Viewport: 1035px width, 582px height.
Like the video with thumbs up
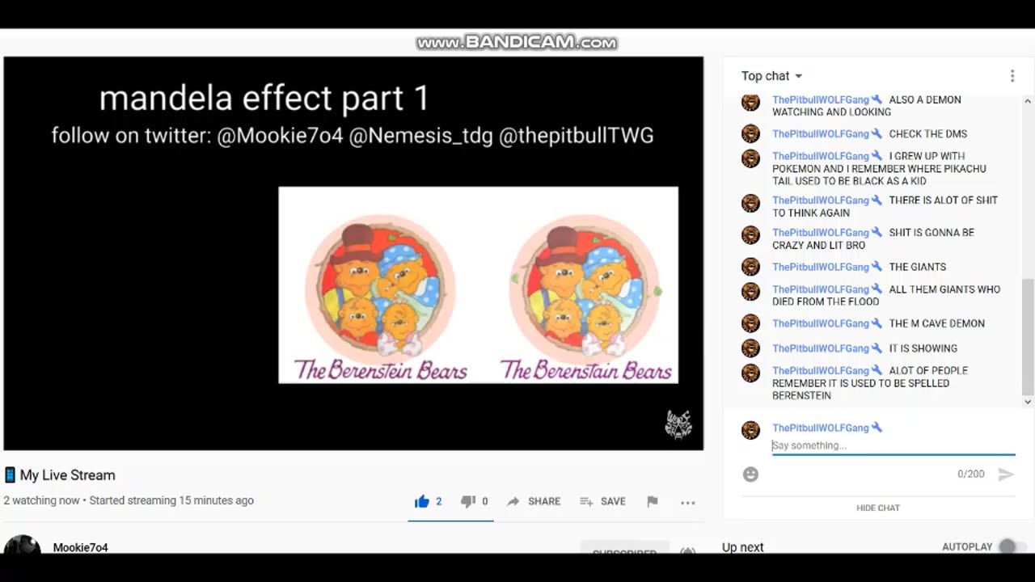point(421,501)
